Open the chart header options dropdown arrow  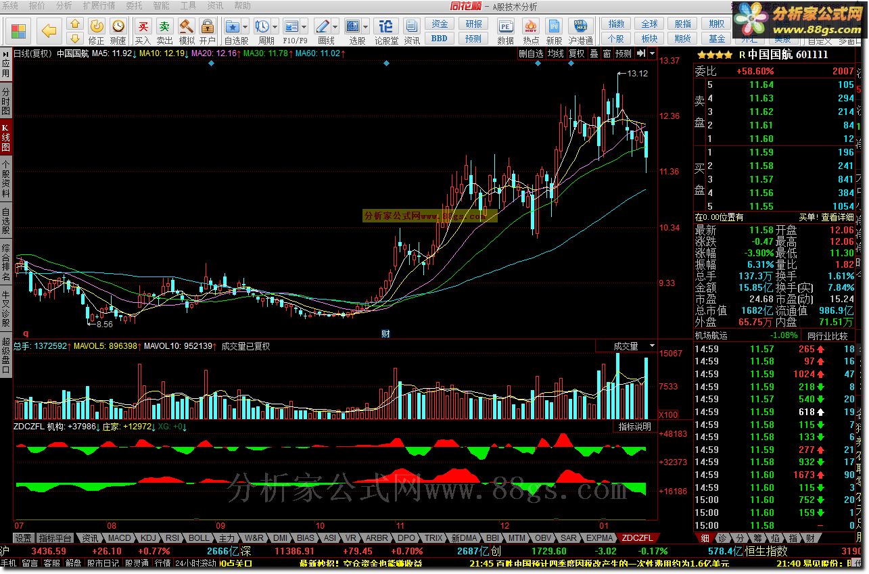click(x=652, y=53)
